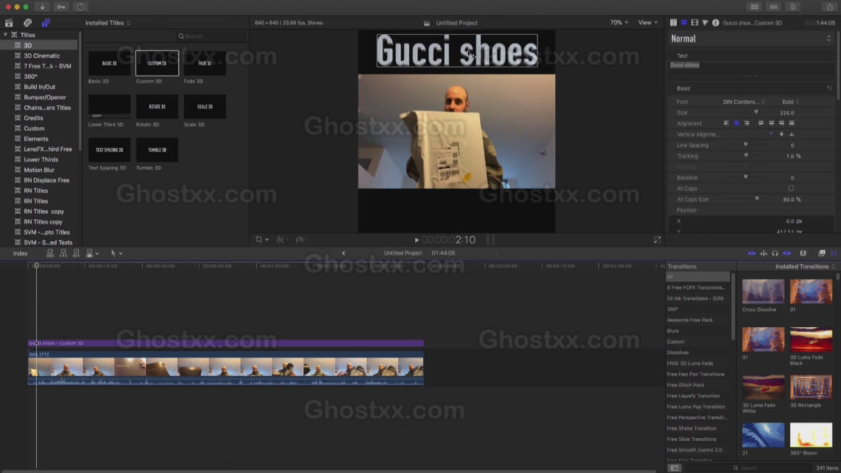Toggle solo headphones button
Viewport: 841px width, 473px height.
775,253
